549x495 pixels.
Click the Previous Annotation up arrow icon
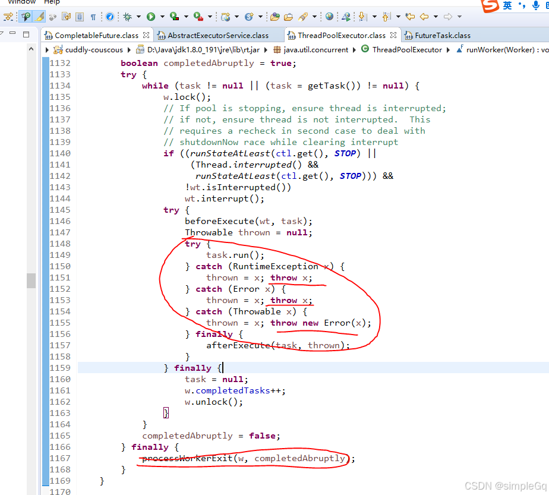[387, 17]
